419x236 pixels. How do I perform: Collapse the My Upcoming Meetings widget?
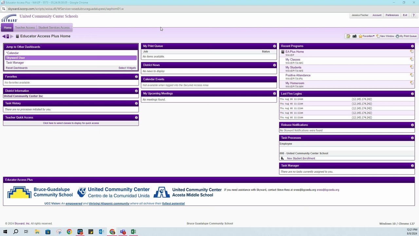pos(275,94)
